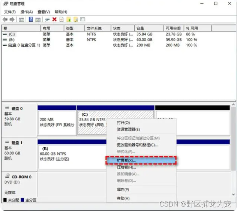Sort by the 卷 column header
The image size is (237, 211).
click(21, 28)
